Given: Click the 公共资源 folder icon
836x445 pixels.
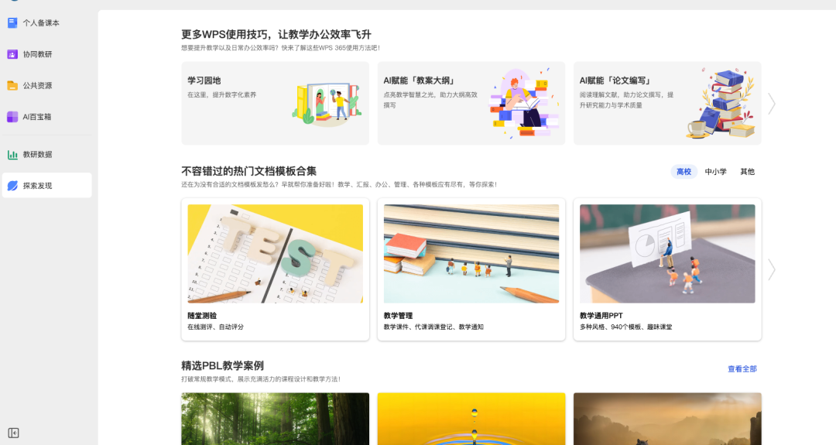Looking at the screenshot, I should tap(12, 85).
